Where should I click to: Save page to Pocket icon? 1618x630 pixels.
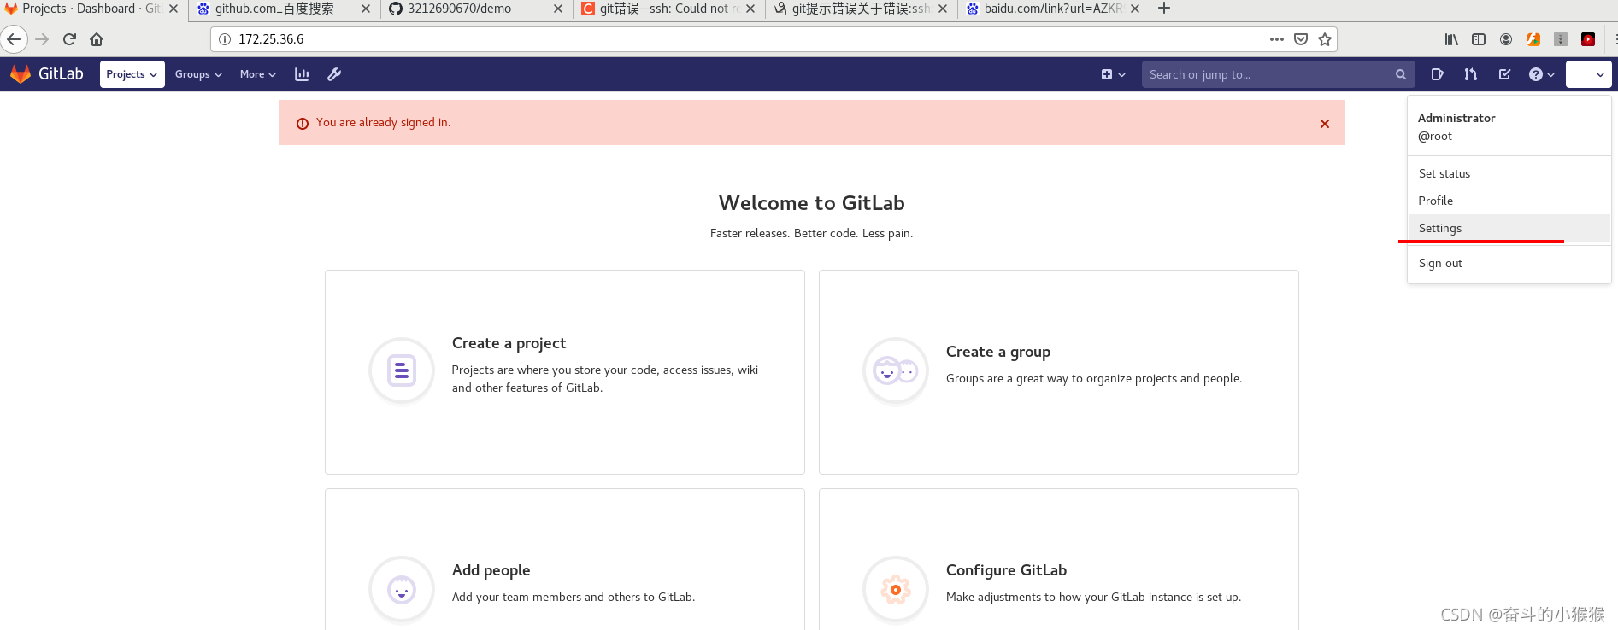click(x=1301, y=39)
